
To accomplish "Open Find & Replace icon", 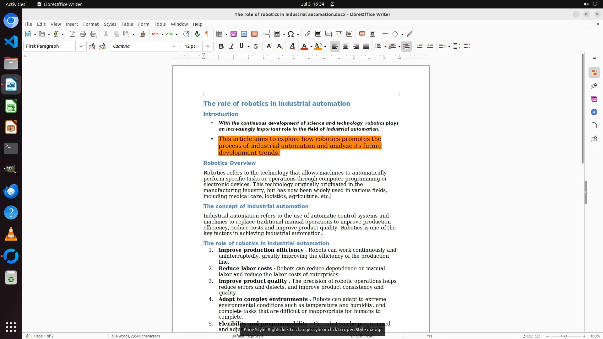I will (x=186, y=34).
